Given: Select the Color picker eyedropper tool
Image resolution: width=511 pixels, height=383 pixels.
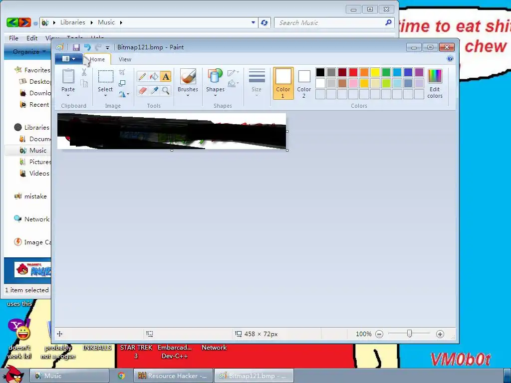Looking at the screenshot, I should point(154,90).
